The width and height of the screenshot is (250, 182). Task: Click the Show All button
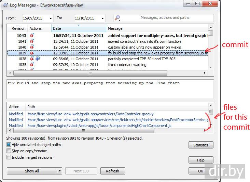coord(32,171)
